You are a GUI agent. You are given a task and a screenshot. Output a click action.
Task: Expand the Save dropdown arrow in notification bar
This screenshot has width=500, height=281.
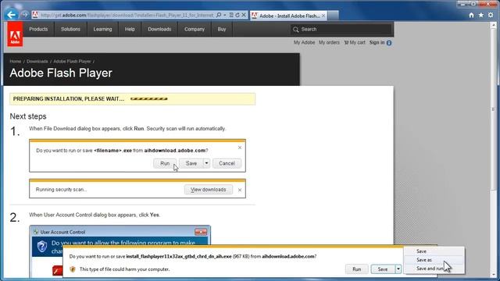(x=398, y=269)
